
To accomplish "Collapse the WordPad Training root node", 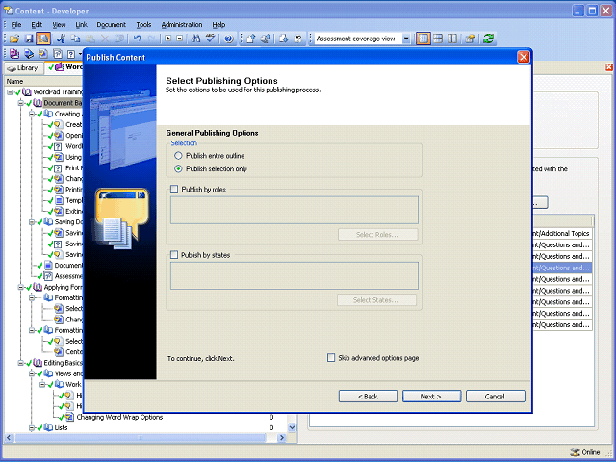I will (x=10, y=92).
